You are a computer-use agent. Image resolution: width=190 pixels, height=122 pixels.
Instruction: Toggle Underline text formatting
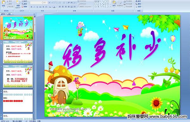point(37,7)
